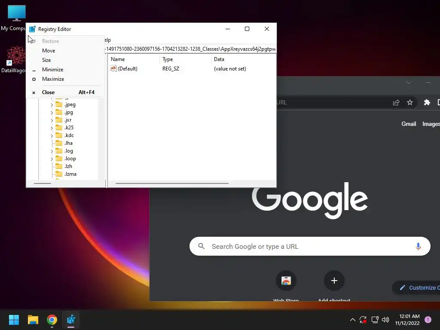This screenshot has height=330, width=440.
Task: Bookmark this page with star icon
Action: pyautogui.click(x=410, y=102)
